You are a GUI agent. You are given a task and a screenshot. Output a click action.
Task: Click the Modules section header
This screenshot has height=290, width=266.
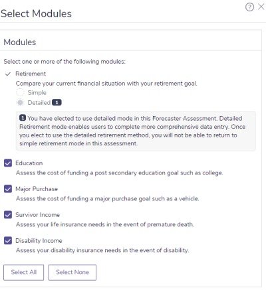click(x=20, y=42)
